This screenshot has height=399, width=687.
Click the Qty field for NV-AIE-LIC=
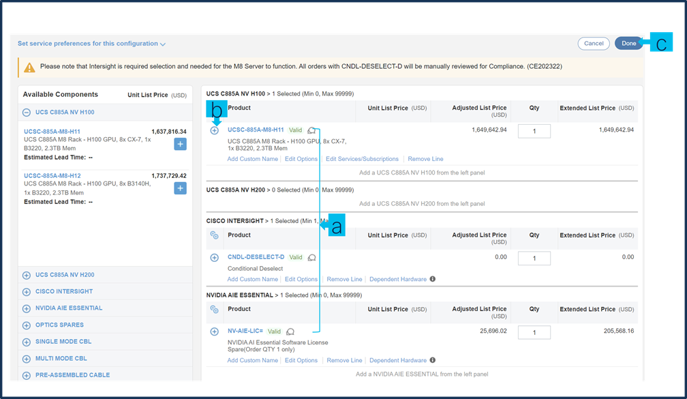(x=534, y=332)
